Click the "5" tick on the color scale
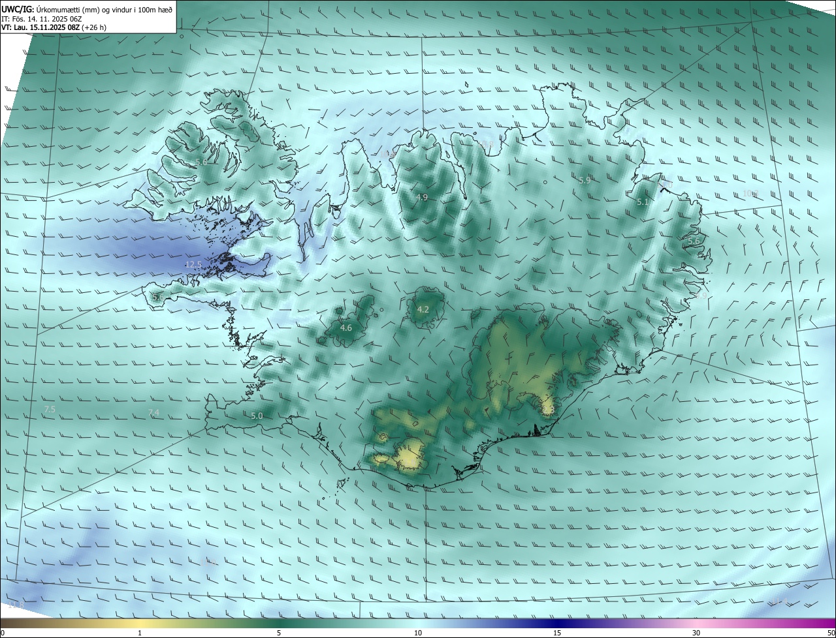 point(279,633)
